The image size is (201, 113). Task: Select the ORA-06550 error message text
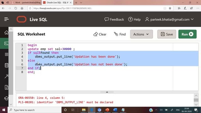[x=41, y=98]
